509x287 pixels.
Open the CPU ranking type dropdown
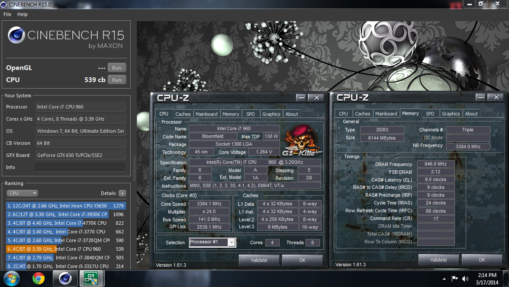pyautogui.click(x=23, y=193)
